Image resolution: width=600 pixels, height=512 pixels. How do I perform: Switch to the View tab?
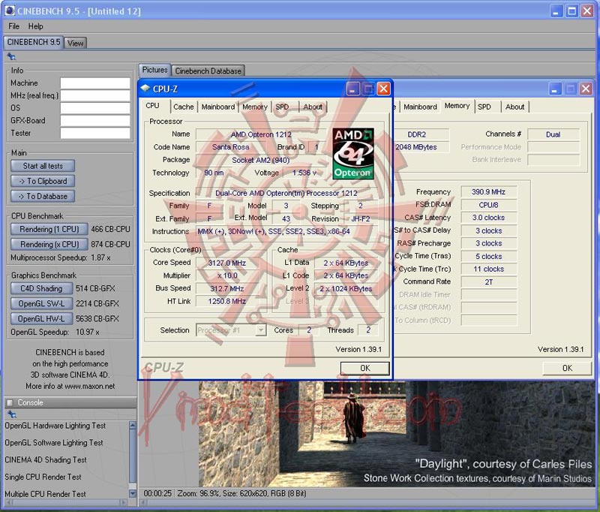click(76, 44)
